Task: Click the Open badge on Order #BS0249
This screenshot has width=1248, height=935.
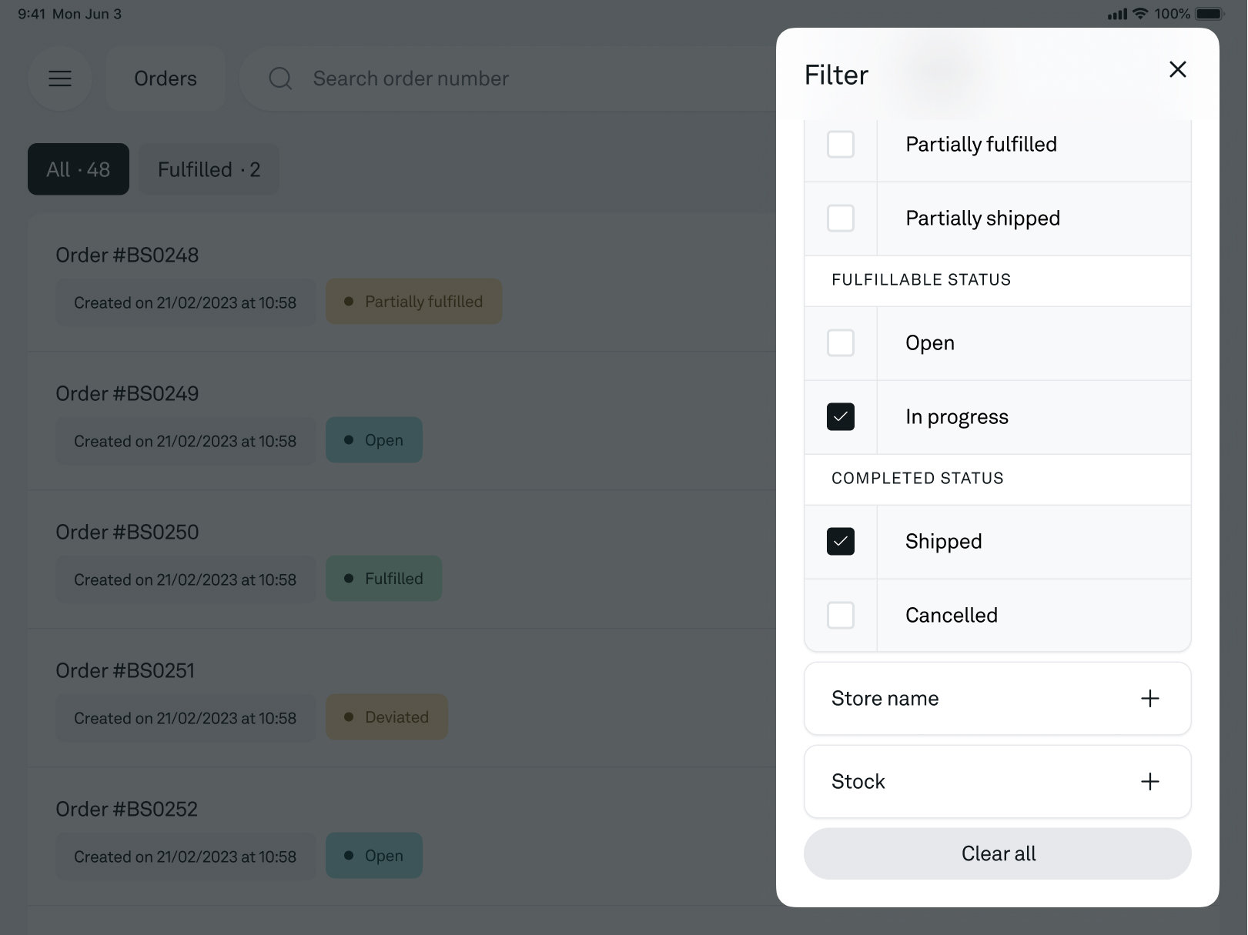Action: pyautogui.click(x=374, y=440)
